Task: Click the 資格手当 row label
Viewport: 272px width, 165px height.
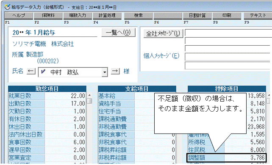Action: click(x=117, y=104)
